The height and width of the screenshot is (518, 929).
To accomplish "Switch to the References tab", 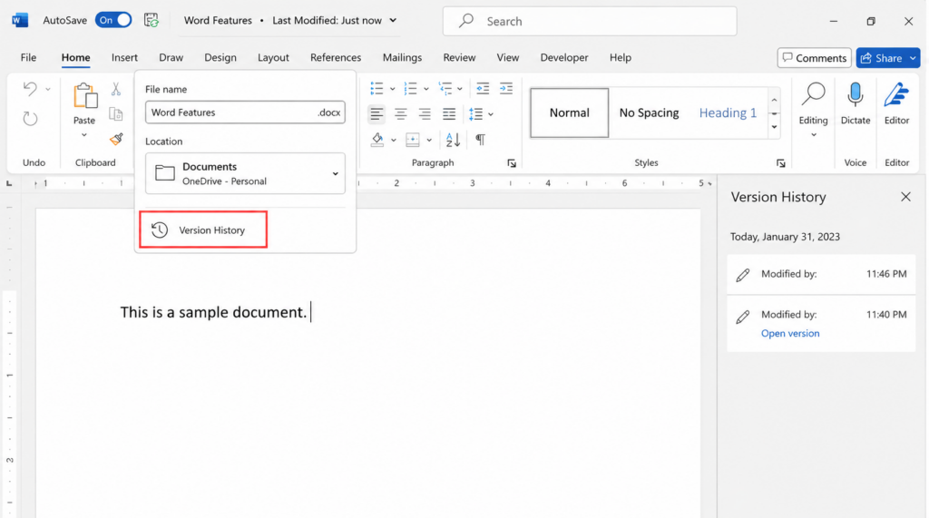I will point(336,57).
